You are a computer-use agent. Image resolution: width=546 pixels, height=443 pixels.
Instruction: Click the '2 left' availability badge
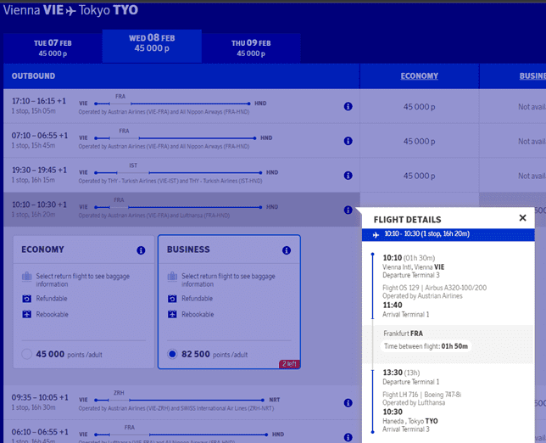(289, 364)
